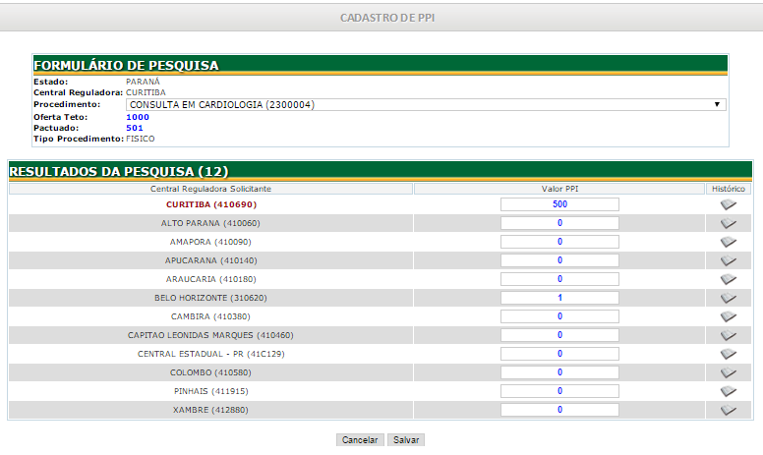
Task: Show history for CAMBIRA row
Action: pos(728,316)
